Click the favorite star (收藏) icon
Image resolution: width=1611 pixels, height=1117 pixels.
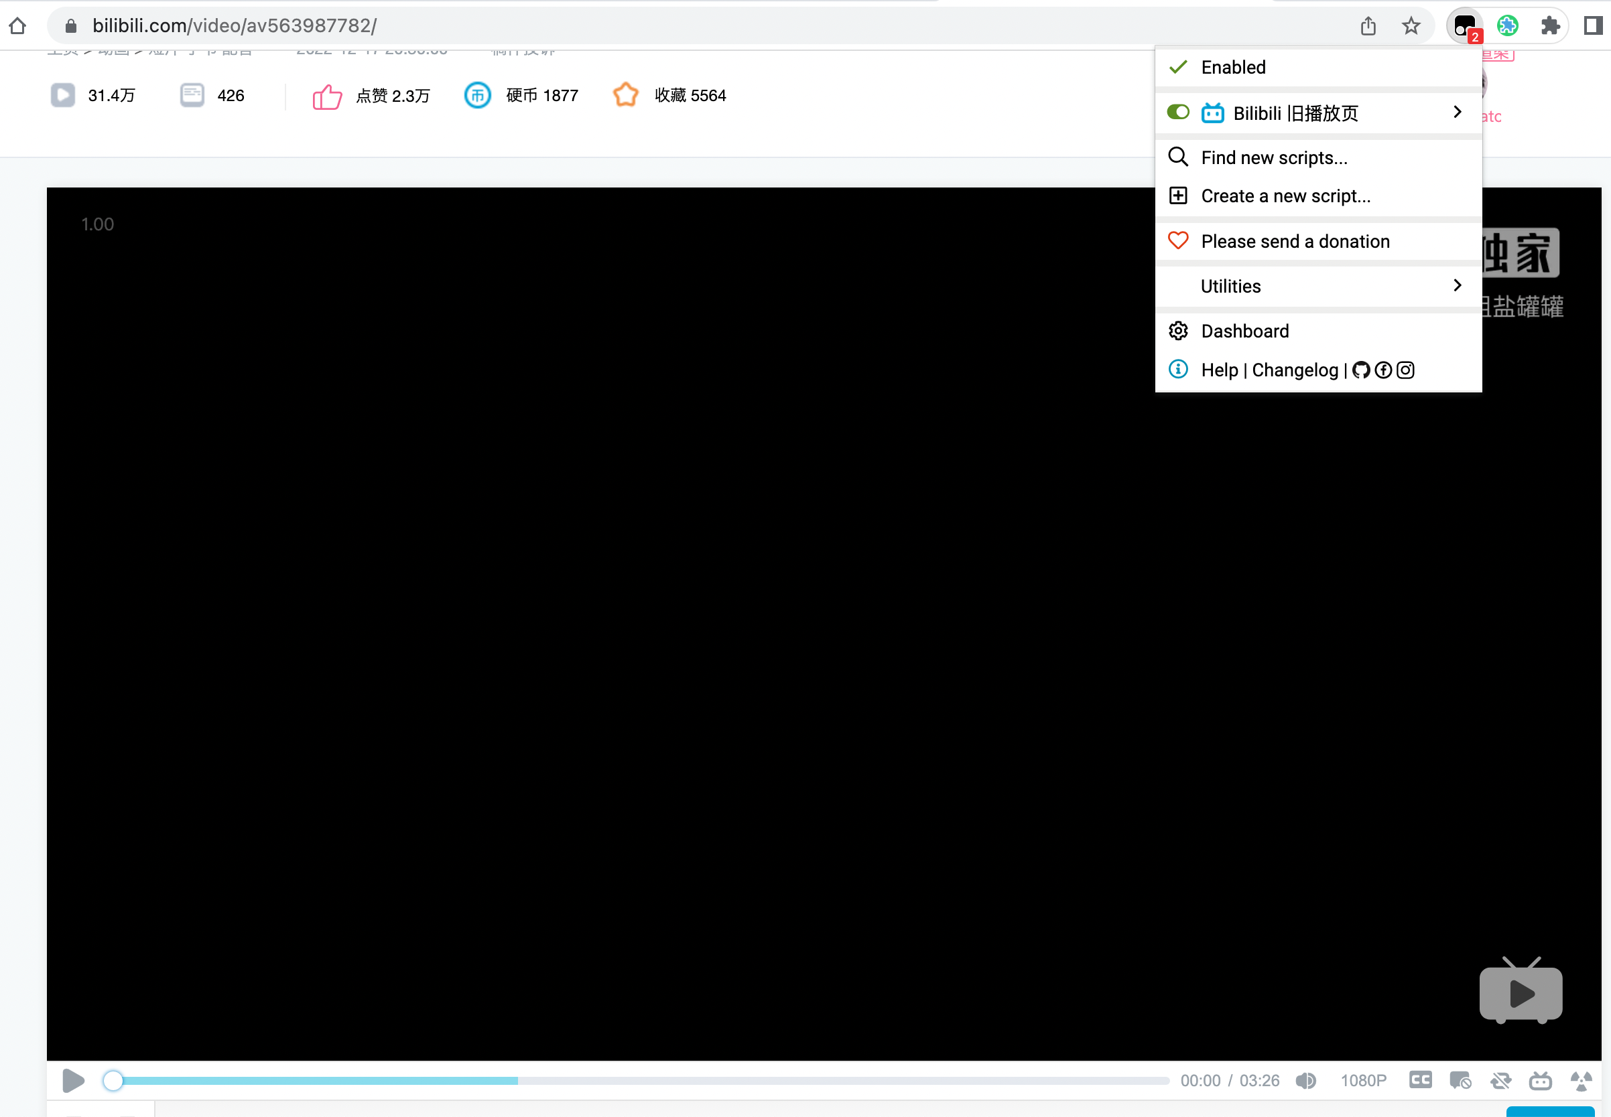(625, 95)
